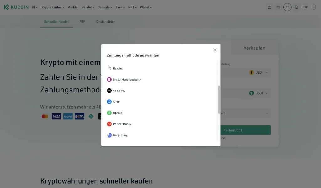The width and height of the screenshot is (321, 188).
Task: Open the USDT currency dropdown
Action: click(259, 93)
